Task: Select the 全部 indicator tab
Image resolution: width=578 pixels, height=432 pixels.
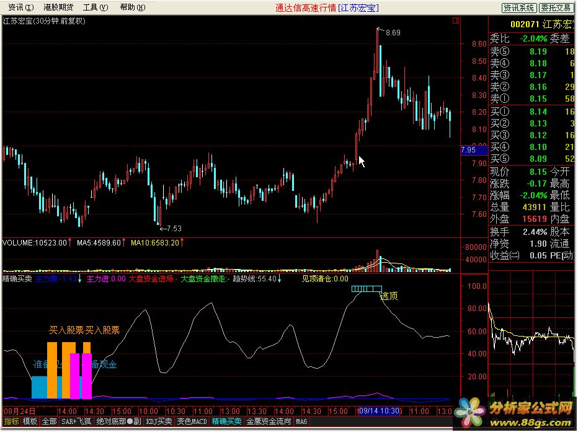Action: [x=49, y=421]
